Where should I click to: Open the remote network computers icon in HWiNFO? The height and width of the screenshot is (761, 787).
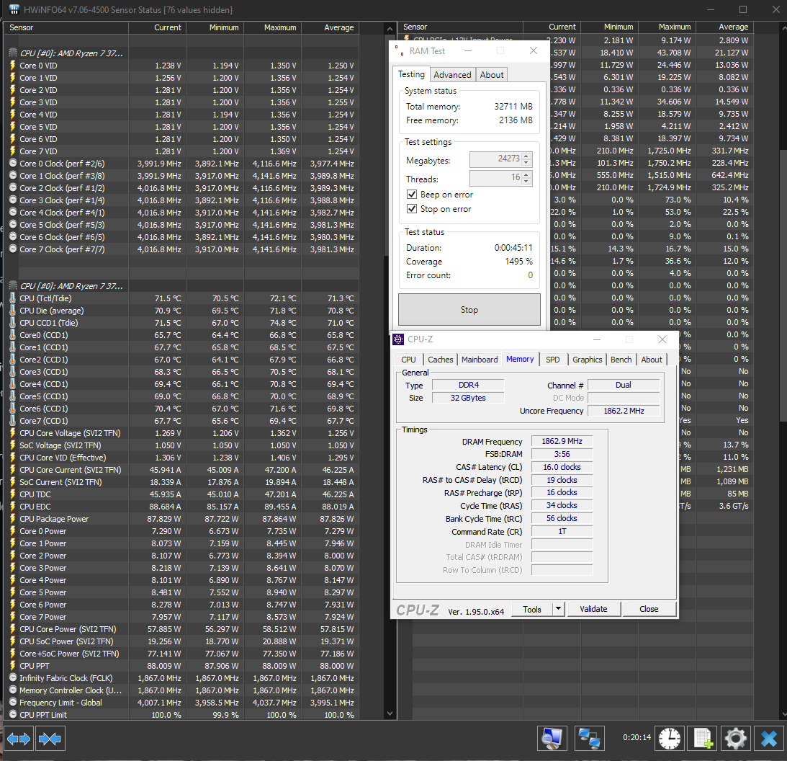[x=589, y=739]
